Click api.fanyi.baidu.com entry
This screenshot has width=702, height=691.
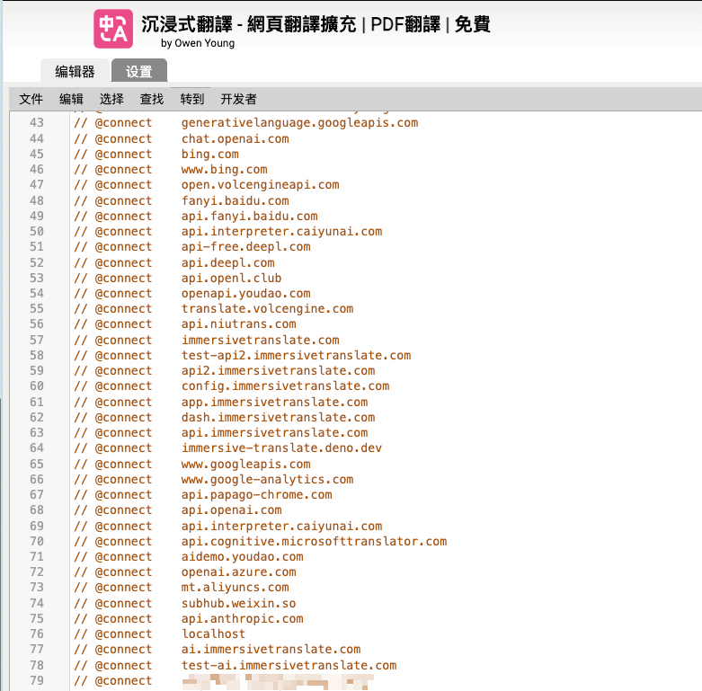pos(249,217)
